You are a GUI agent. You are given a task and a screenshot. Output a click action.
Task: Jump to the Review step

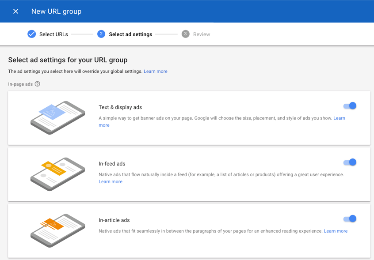202,34
